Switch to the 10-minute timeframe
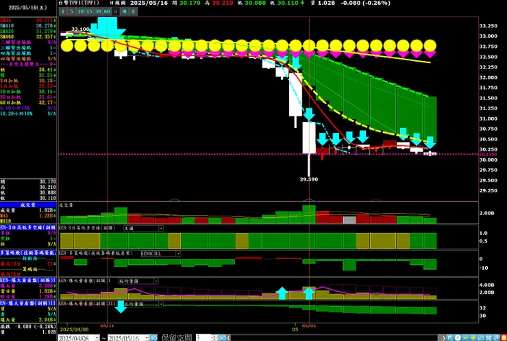Image resolution: width=507 pixels, height=341 pixels. tap(80, 12)
